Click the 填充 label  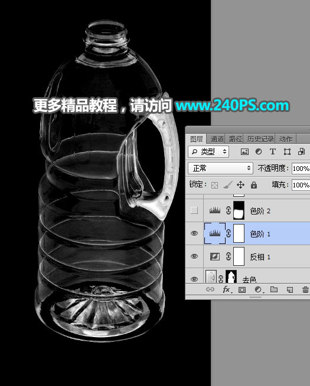pyautogui.click(x=280, y=184)
